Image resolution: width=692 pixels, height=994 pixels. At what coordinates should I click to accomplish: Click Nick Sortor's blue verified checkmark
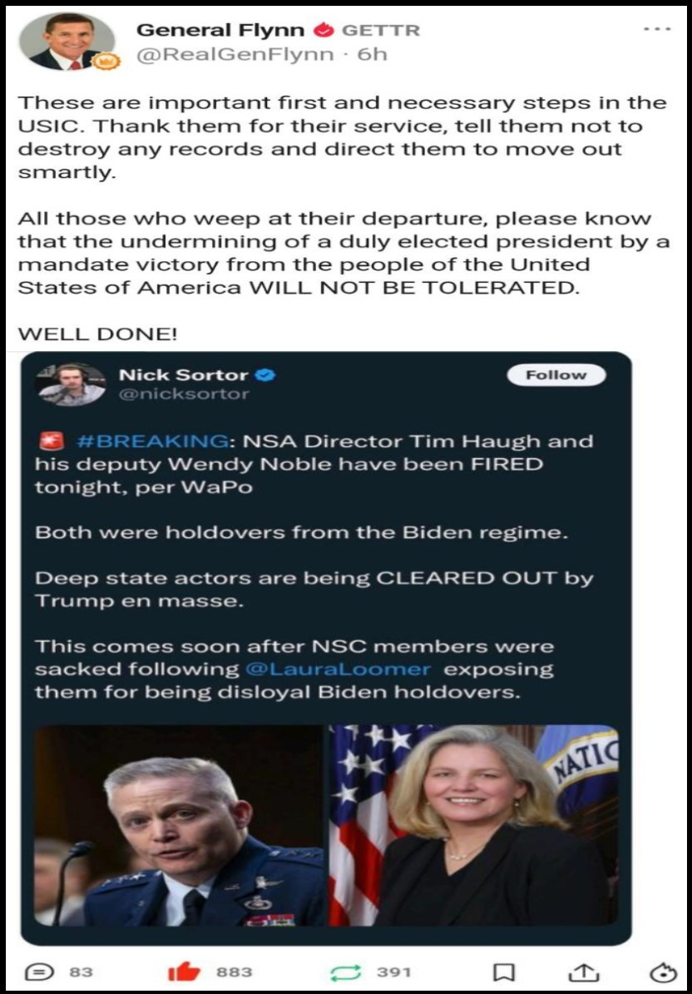(265, 375)
